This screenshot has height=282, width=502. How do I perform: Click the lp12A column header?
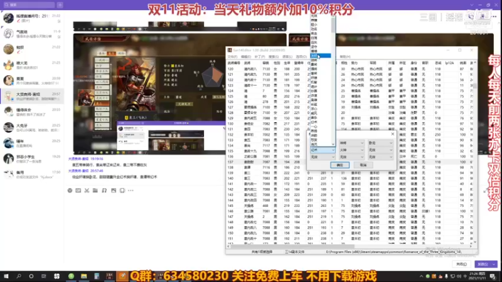point(449,63)
